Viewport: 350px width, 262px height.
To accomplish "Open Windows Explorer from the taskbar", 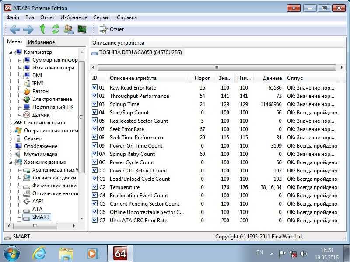I will 66,254.
